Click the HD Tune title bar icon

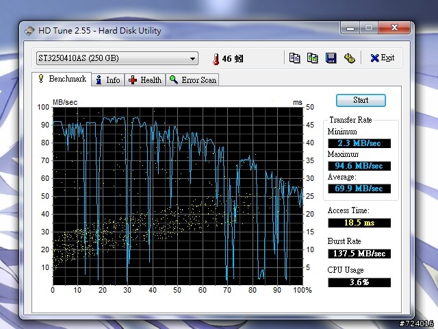pos(29,30)
